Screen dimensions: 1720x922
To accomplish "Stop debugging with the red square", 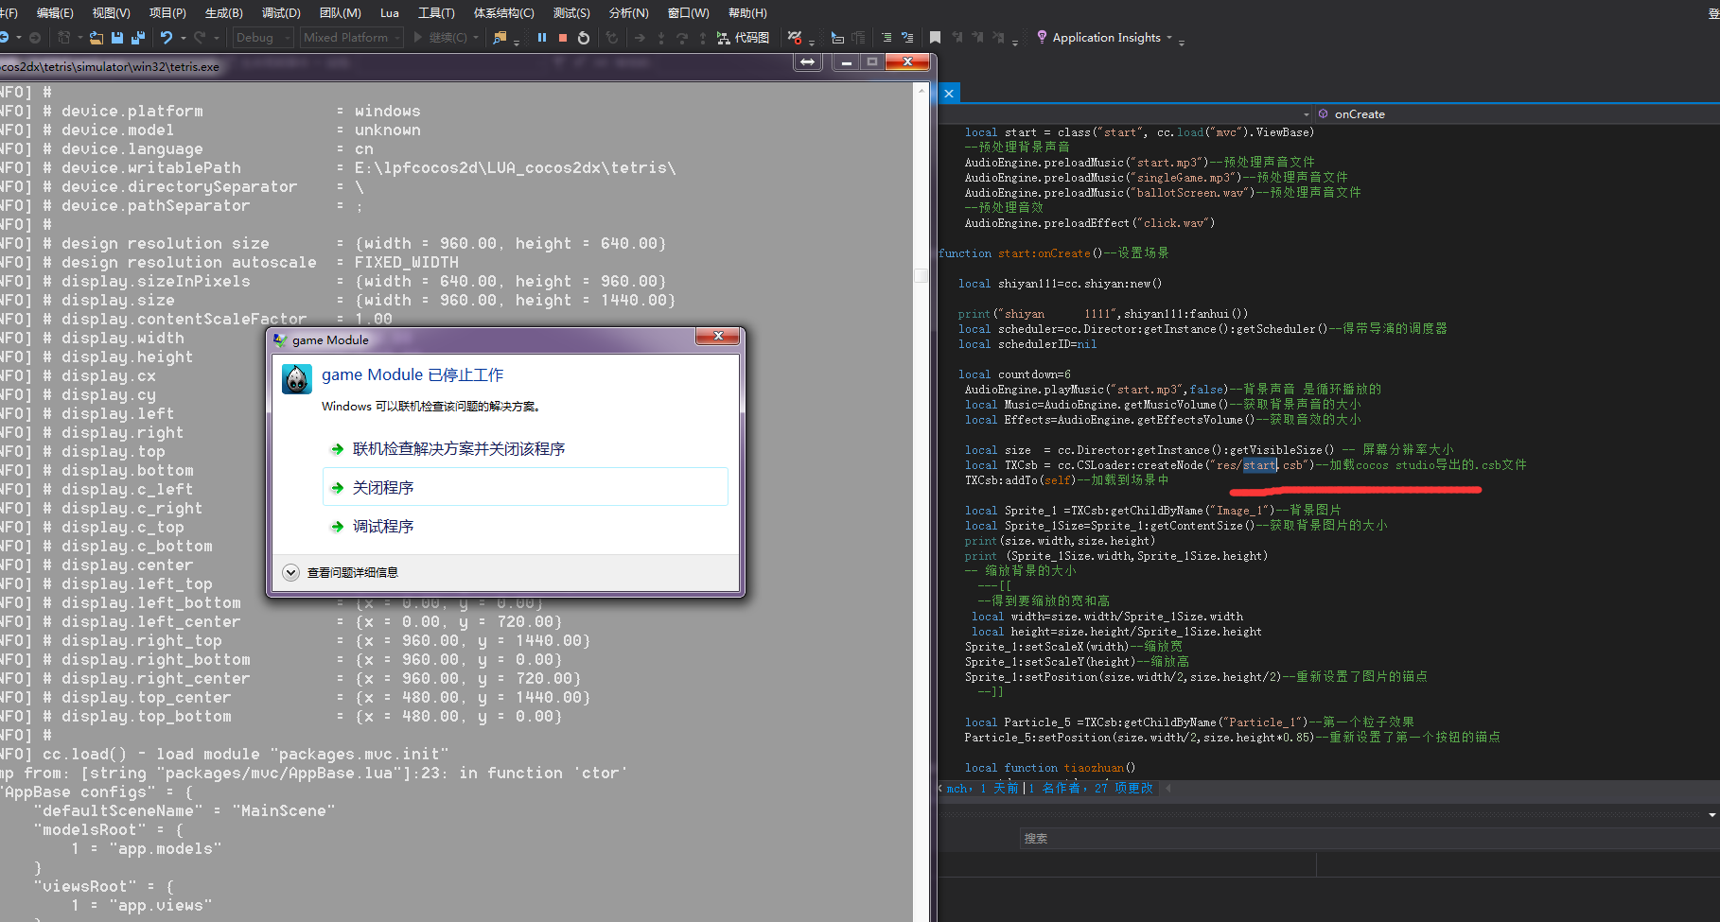I will (563, 38).
